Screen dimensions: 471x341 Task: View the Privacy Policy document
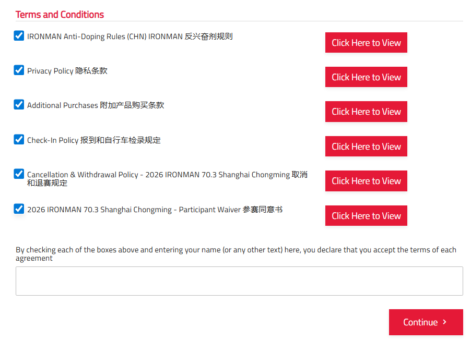tap(366, 77)
